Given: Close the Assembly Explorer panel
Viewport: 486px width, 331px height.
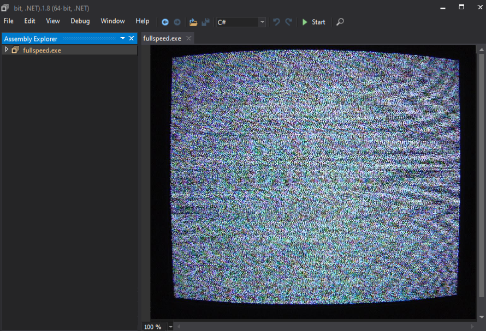Looking at the screenshot, I should (x=131, y=38).
